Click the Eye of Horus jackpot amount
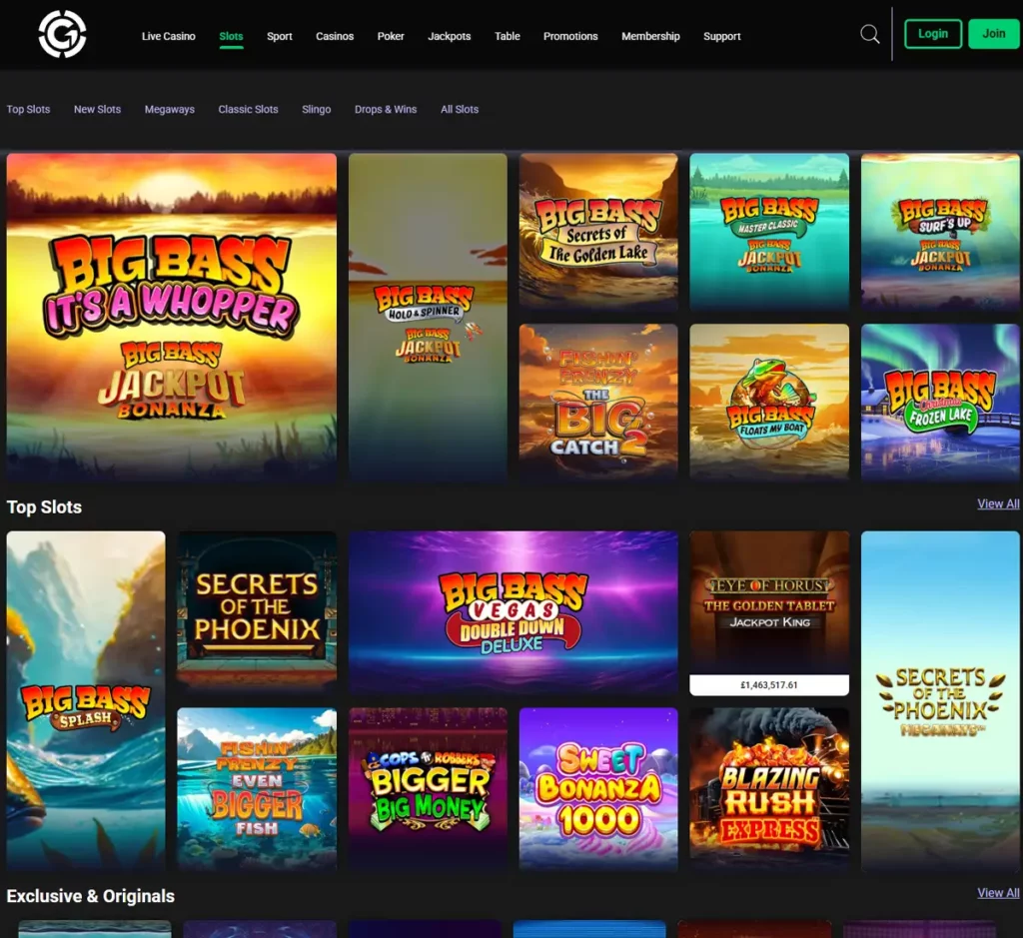1023x938 pixels. 768,685
